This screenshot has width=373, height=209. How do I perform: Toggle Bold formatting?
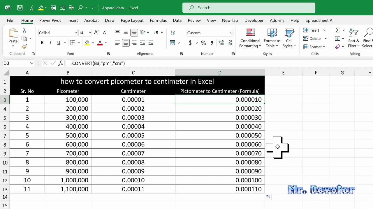click(42, 43)
